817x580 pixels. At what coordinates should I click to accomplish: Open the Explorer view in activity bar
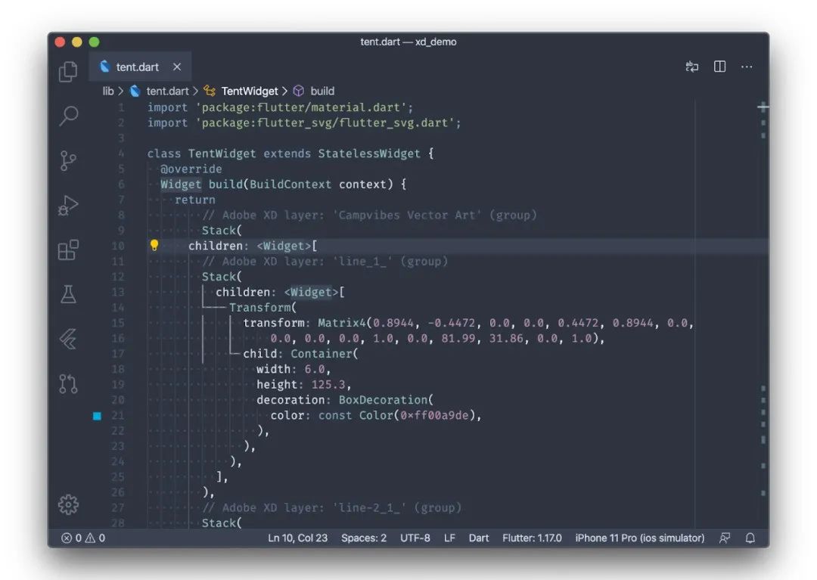[x=68, y=71]
